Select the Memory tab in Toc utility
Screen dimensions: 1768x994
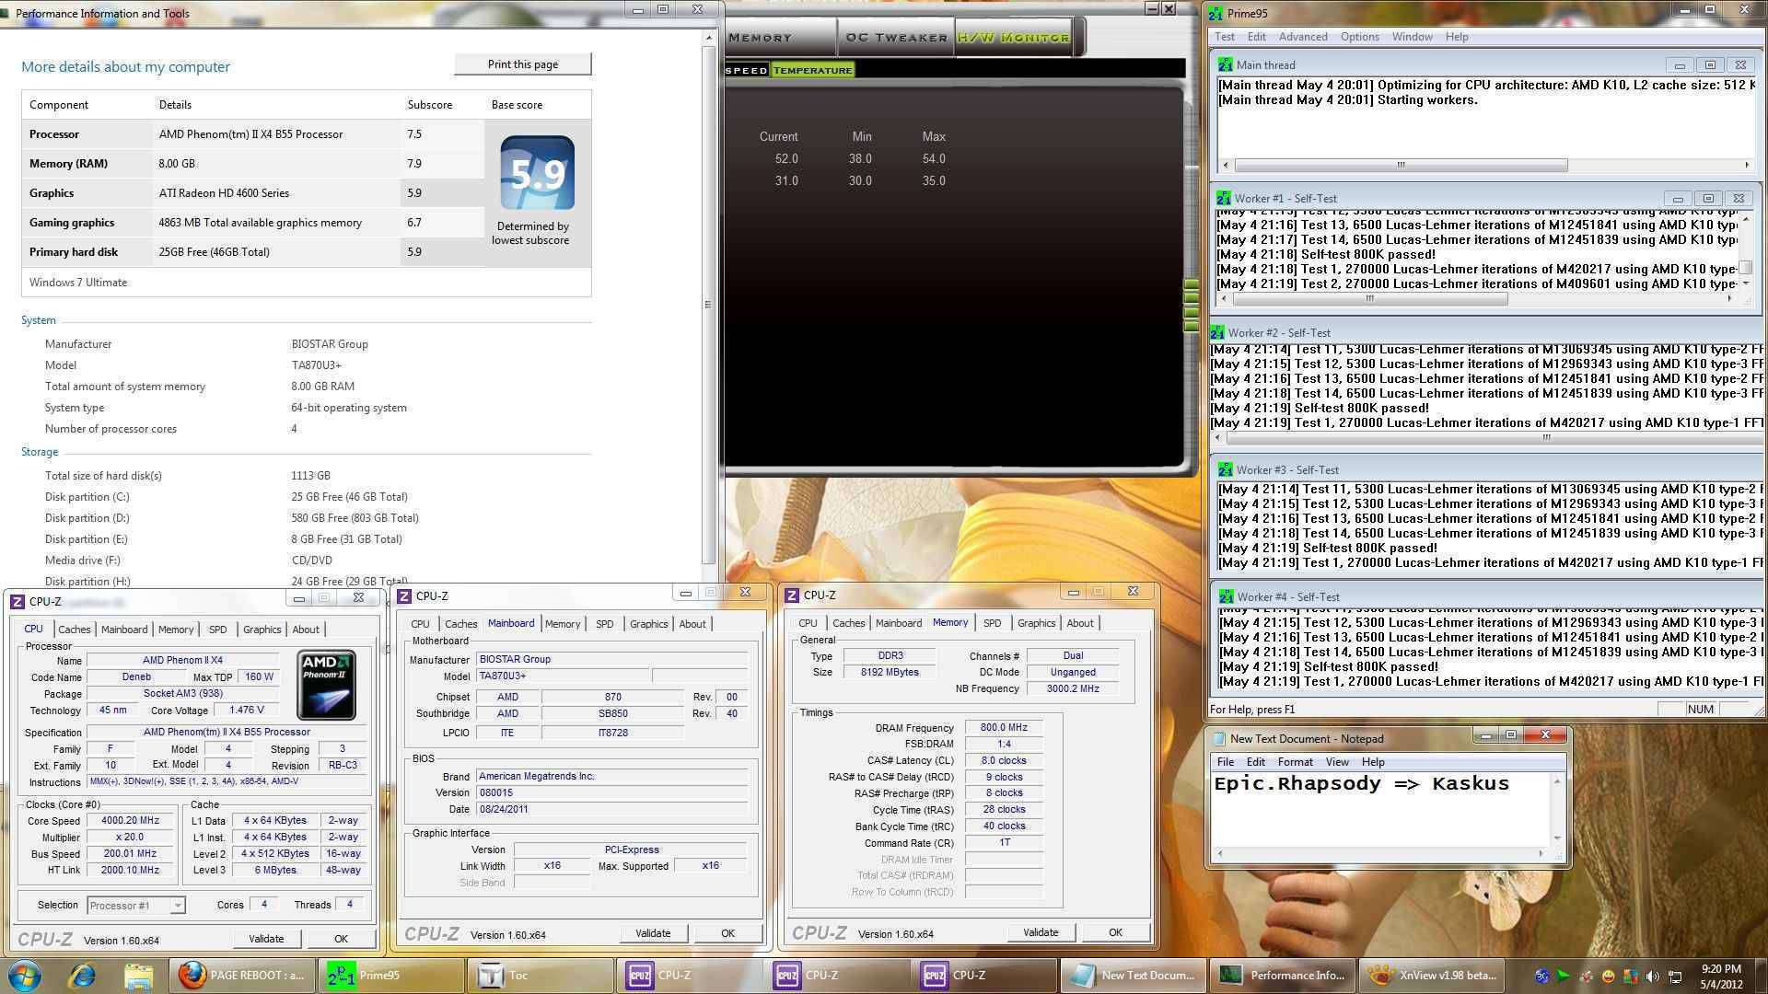pos(779,38)
